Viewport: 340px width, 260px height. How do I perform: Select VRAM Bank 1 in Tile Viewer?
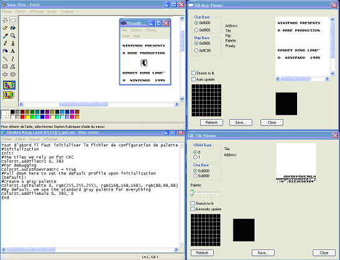tap(195, 157)
